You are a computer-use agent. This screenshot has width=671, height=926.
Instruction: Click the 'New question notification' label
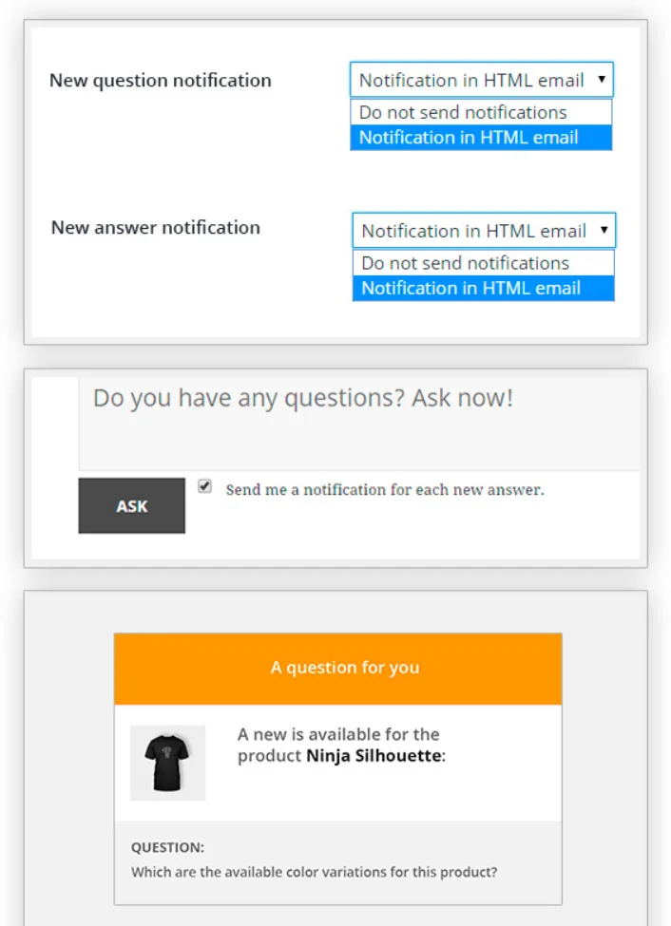[x=161, y=81]
